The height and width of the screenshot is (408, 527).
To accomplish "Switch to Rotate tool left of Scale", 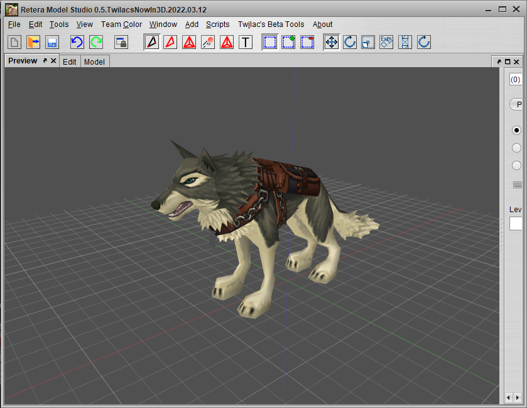I will [x=350, y=42].
